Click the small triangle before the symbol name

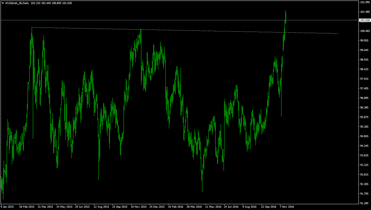tap(3, 3)
